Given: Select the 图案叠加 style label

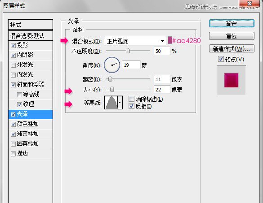Looking at the screenshot, I should tap(28, 144).
